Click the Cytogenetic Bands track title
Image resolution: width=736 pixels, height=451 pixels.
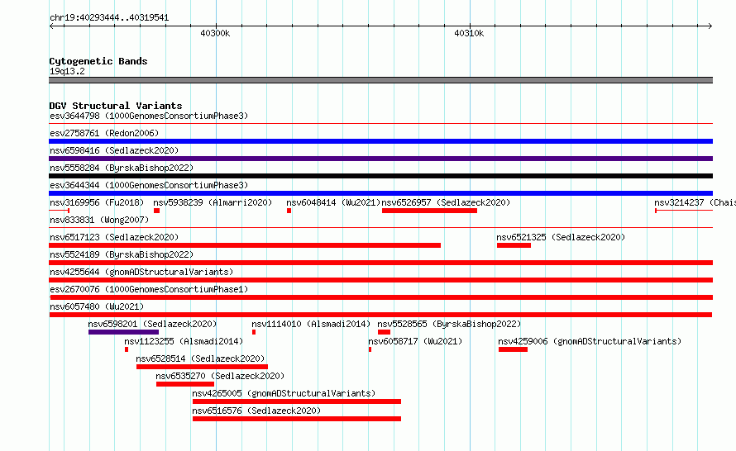tap(98, 61)
